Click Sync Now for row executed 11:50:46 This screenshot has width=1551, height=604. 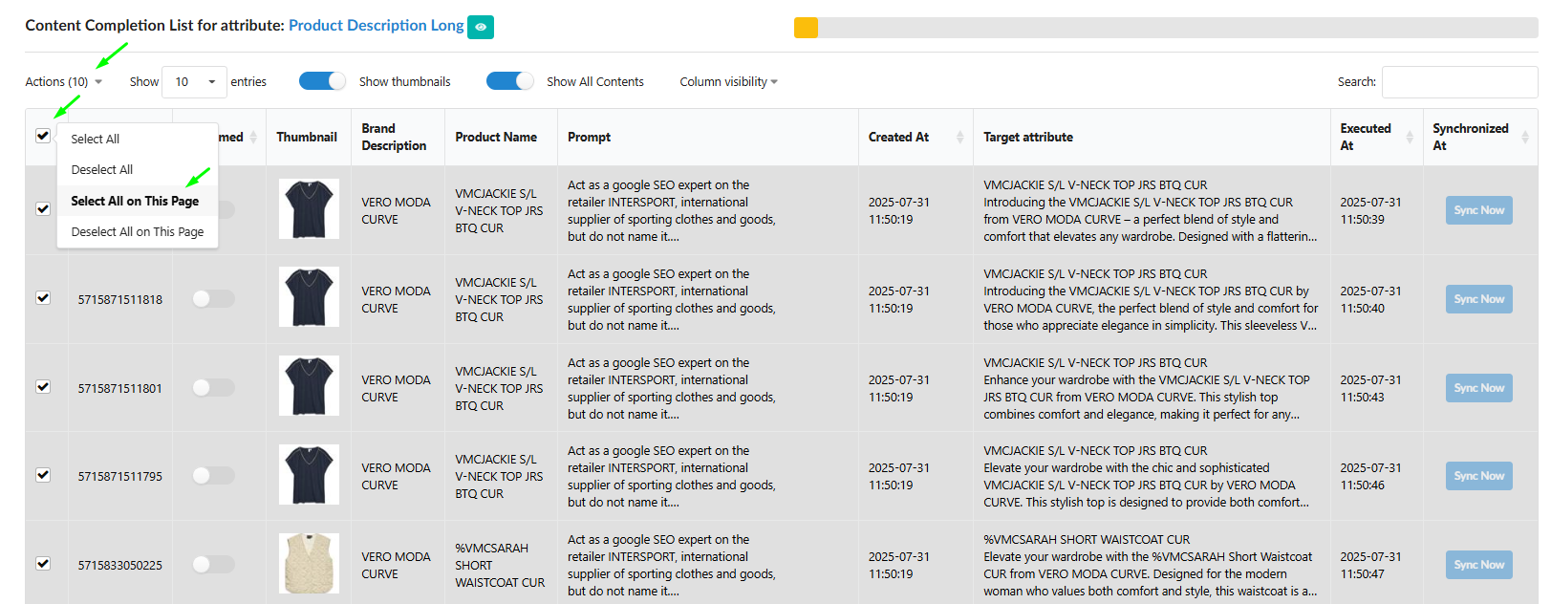[1478, 476]
